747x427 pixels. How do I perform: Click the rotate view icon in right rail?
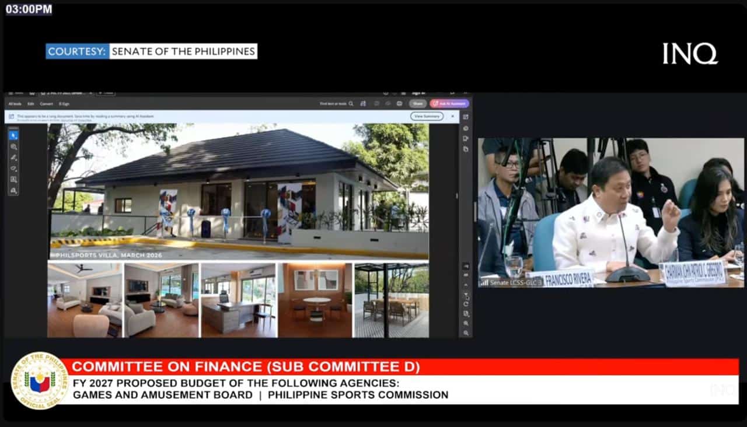point(466,304)
